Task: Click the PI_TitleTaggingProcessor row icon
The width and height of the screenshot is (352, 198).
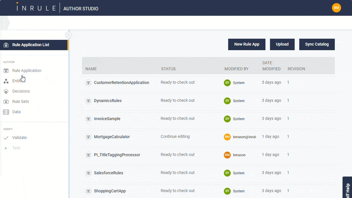Action: pyautogui.click(x=88, y=155)
